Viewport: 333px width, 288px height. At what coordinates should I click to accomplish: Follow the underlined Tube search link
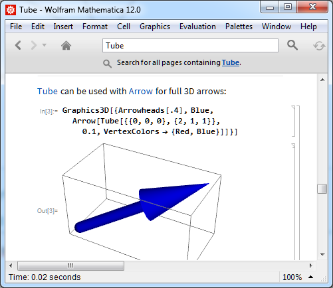point(231,62)
